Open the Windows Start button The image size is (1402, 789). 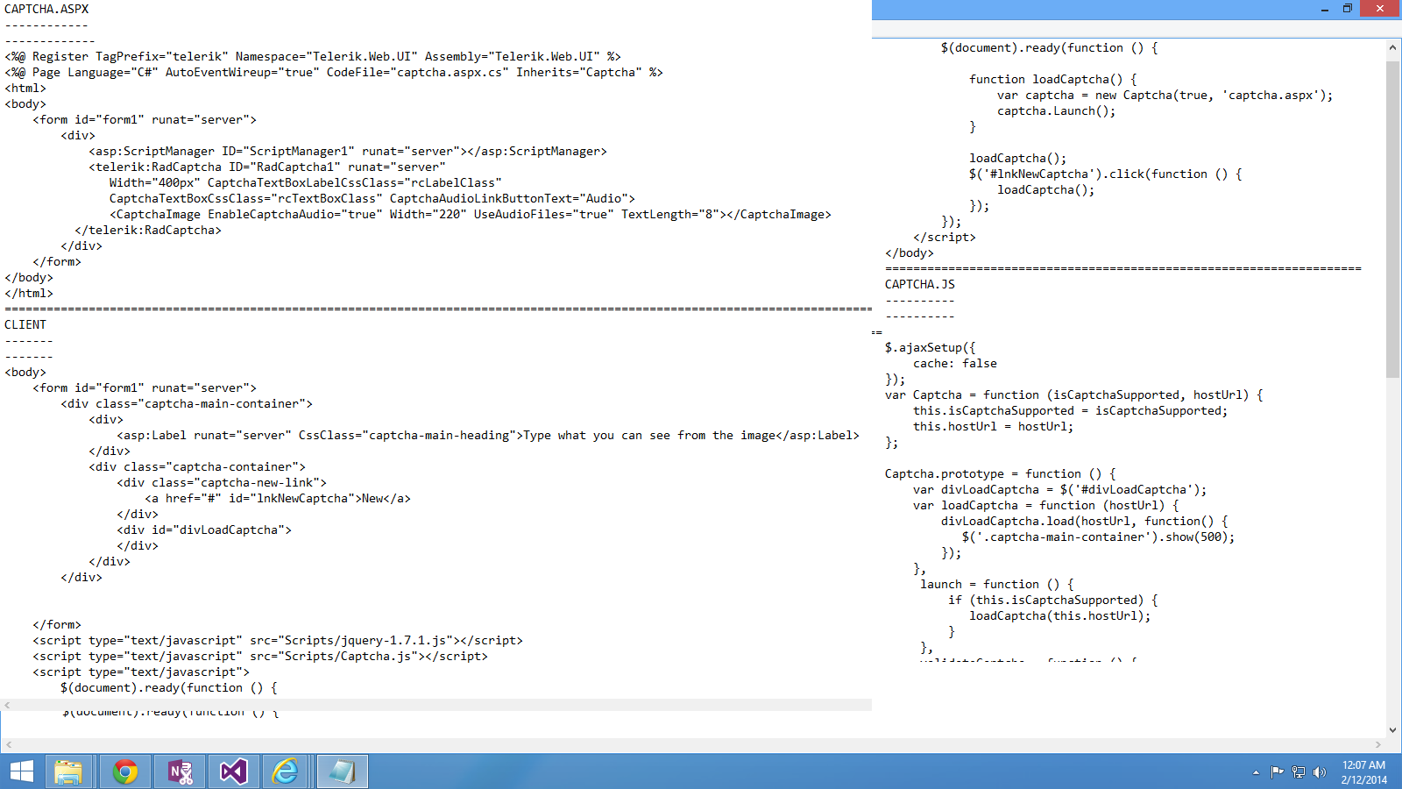[22, 771]
